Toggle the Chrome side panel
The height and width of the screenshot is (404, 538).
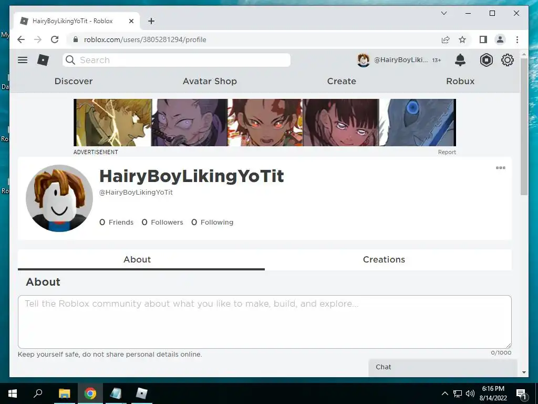pyautogui.click(x=483, y=39)
